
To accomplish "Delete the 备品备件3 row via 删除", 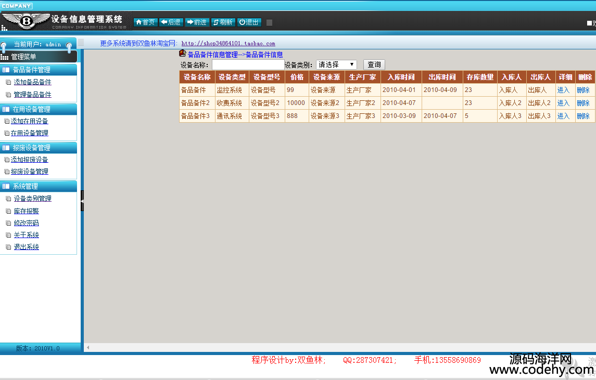I will point(583,116).
